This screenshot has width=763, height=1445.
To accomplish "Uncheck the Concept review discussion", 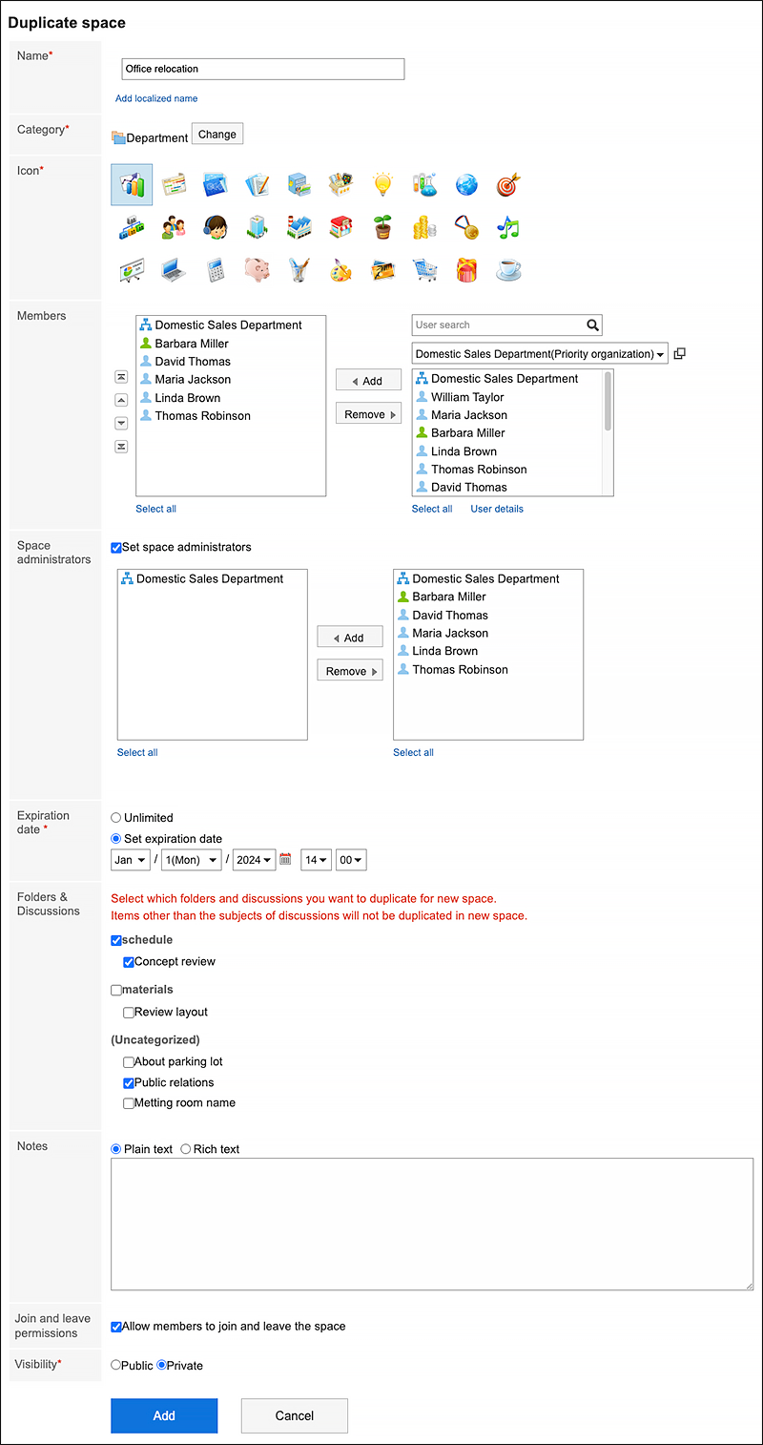I will (129, 962).
